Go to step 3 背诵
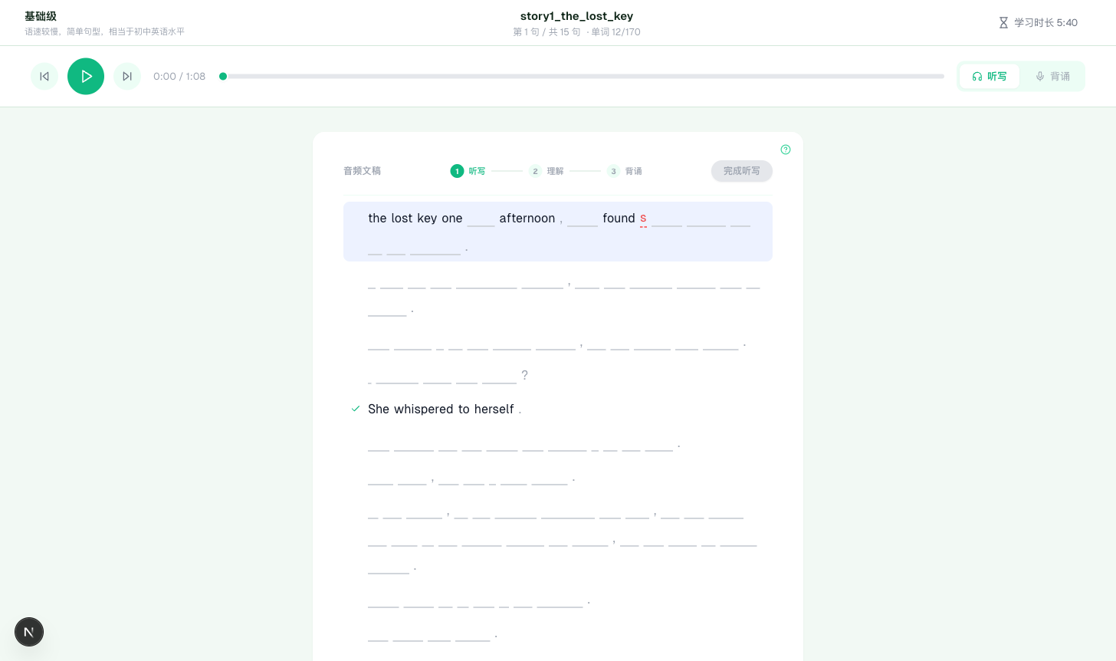The width and height of the screenshot is (1116, 661). [625, 171]
